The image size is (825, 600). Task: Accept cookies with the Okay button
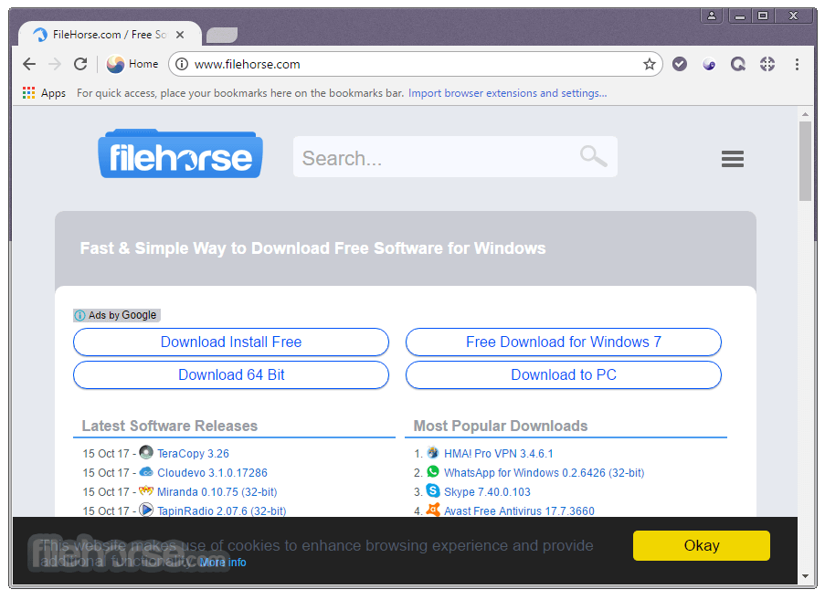click(702, 545)
